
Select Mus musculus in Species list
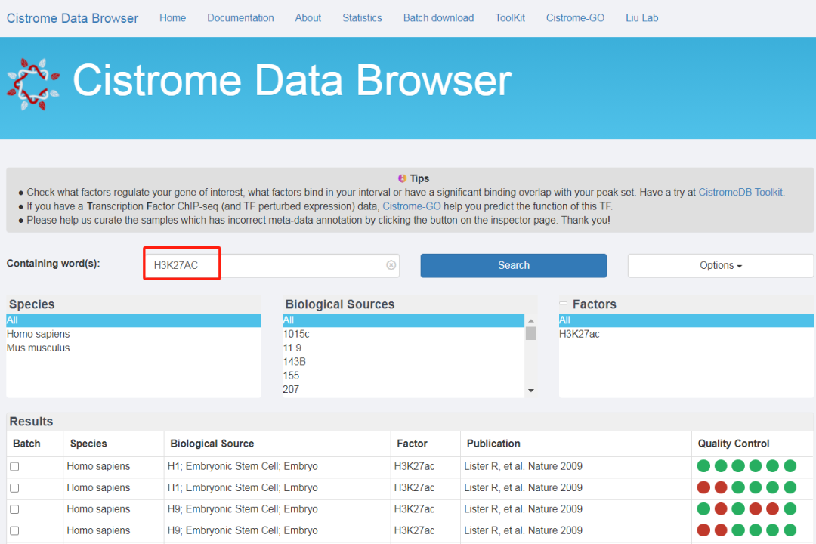(134, 348)
